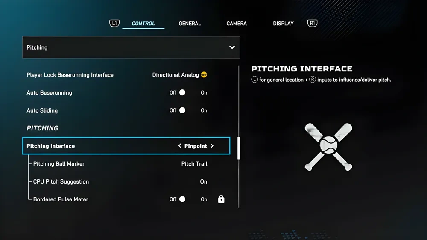Image resolution: width=427 pixels, height=240 pixels.
Task: Click the circled L stick icon
Action: click(x=254, y=80)
